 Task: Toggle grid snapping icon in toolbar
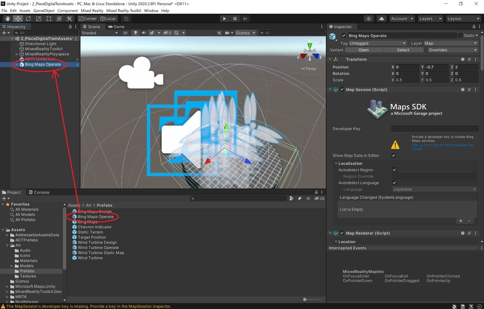click(126, 19)
